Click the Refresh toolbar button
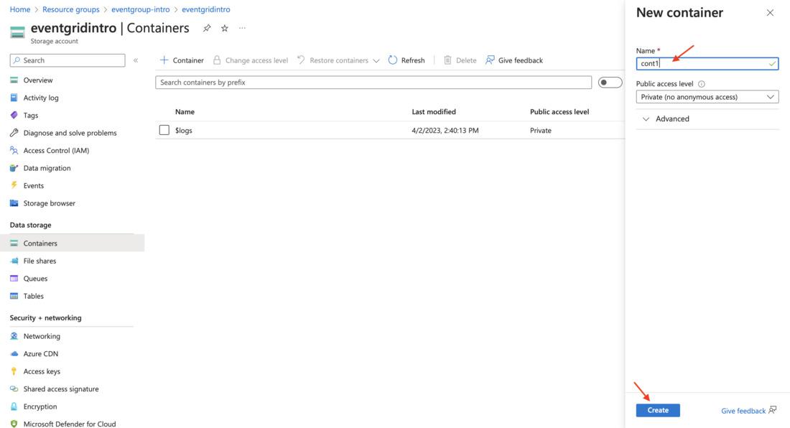 pyautogui.click(x=406, y=60)
